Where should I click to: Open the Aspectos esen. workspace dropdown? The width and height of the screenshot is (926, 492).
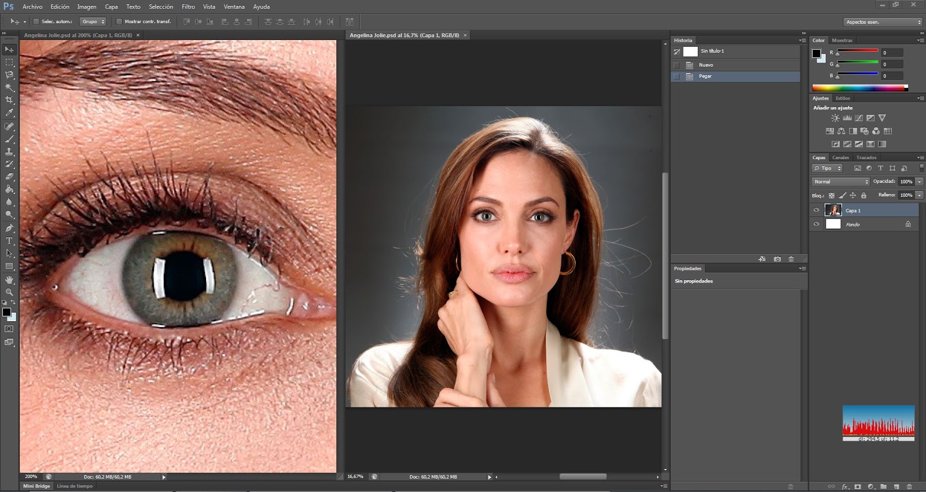coord(883,22)
